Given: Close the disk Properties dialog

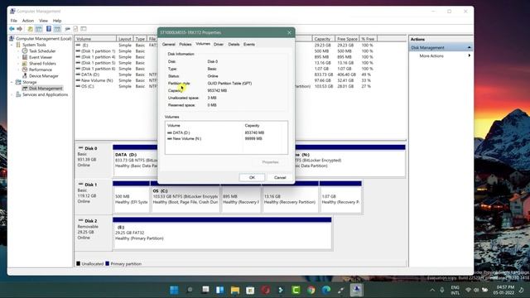Looking at the screenshot, I should (x=289, y=33).
